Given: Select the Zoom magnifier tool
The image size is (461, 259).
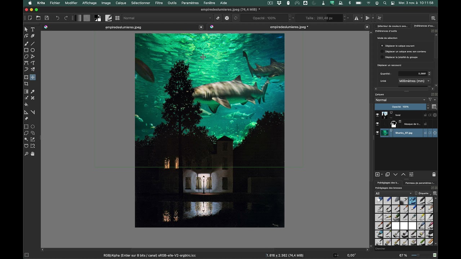Looking at the screenshot, I should click(26, 154).
